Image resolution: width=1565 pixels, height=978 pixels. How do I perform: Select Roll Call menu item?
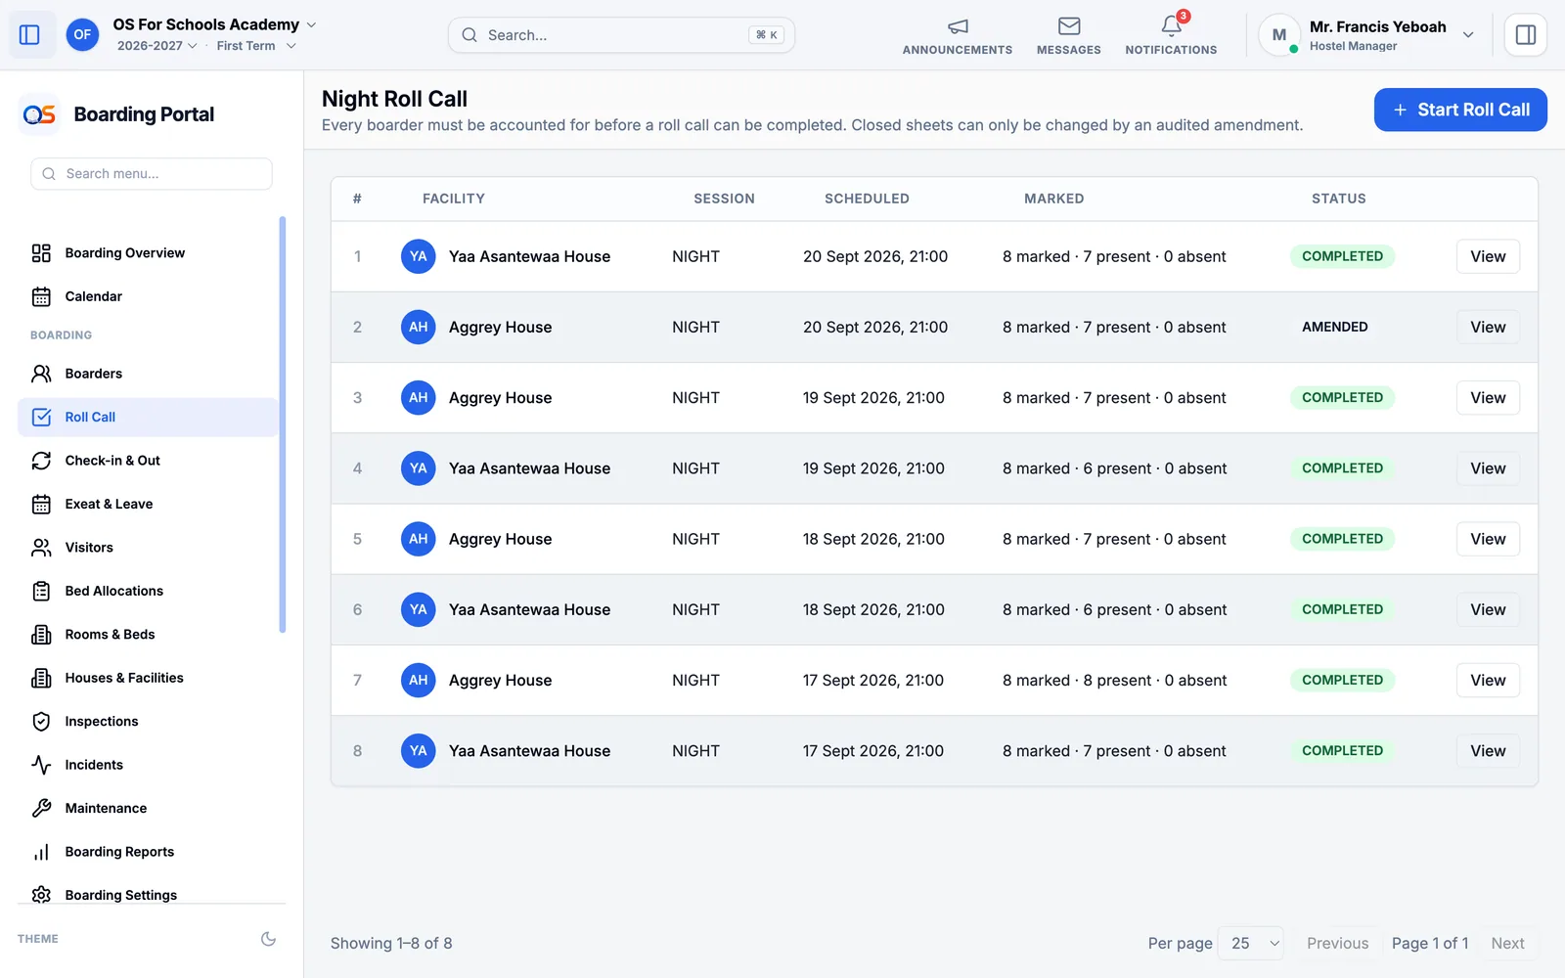pos(149,418)
